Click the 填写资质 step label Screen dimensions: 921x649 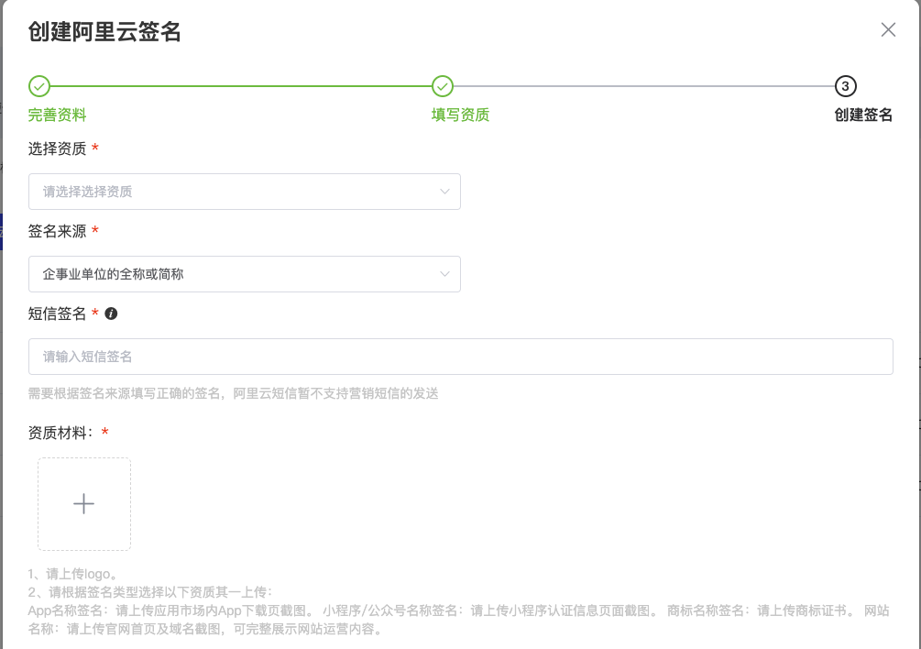pos(460,115)
